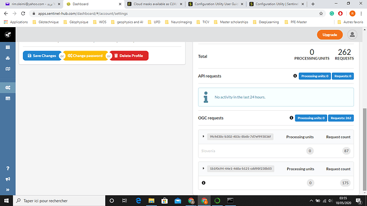Open Géophysique bookmark folder
367x206 pixels.
pyautogui.click(x=76, y=22)
